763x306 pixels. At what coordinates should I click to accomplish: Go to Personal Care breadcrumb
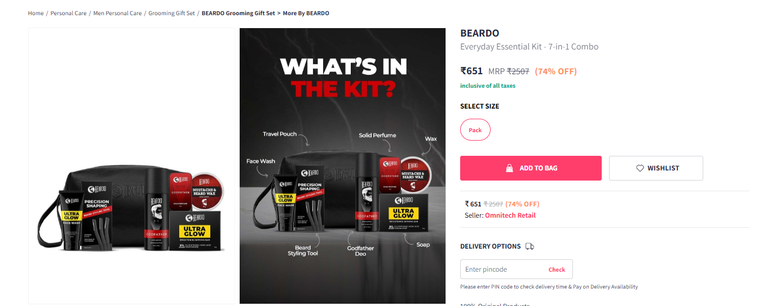pos(68,13)
